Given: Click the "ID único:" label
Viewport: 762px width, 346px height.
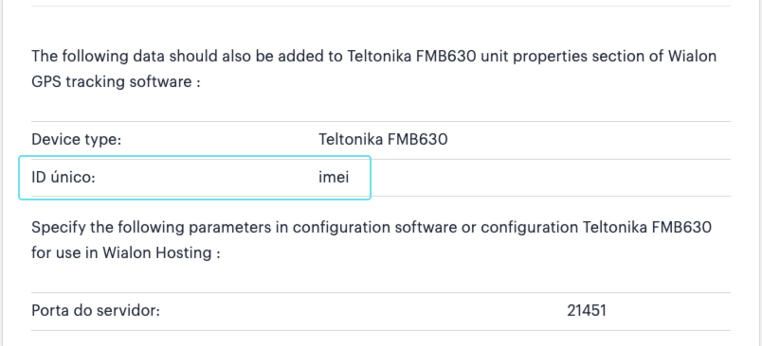Looking at the screenshot, I should coord(63,178).
